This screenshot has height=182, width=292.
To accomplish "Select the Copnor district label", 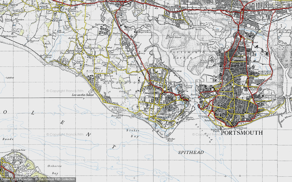I will [x=255, y=70].
